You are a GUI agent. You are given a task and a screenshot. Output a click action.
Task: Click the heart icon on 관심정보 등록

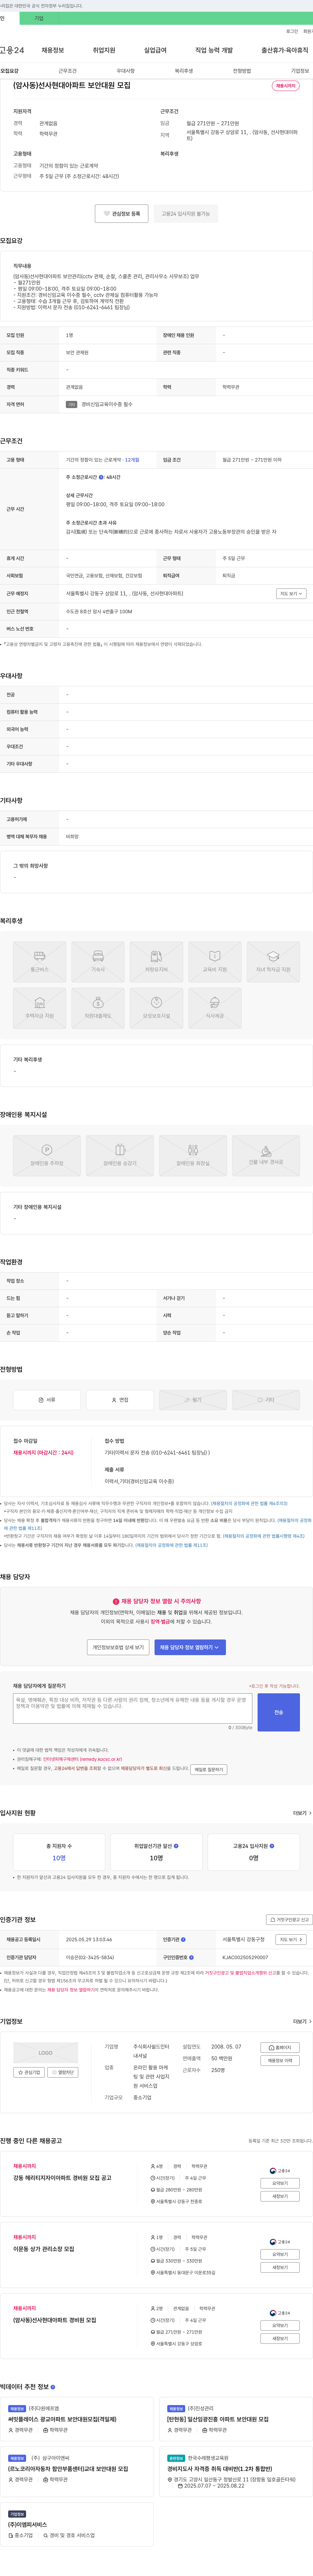coord(107,213)
